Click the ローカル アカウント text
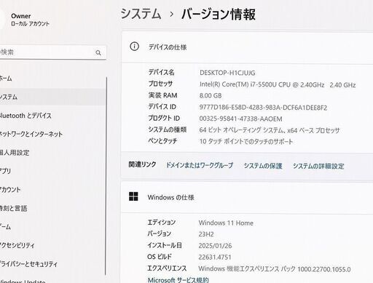This screenshot has width=373, height=283. pos(30,24)
